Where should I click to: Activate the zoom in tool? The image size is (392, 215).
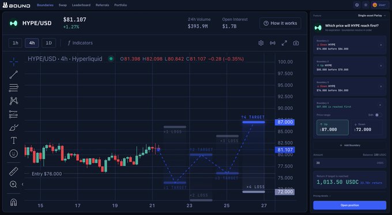click(x=13, y=184)
